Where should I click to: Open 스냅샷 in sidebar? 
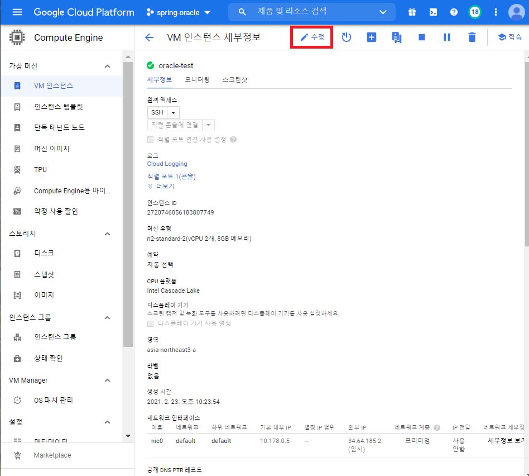[x=61, y=274]
